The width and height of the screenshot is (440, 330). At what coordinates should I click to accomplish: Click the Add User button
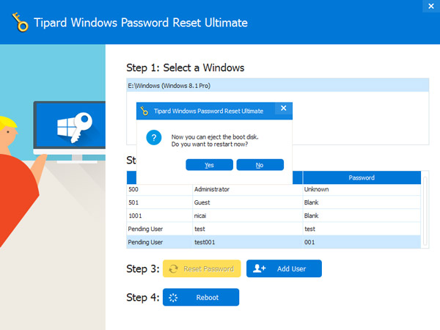[284, 268]
